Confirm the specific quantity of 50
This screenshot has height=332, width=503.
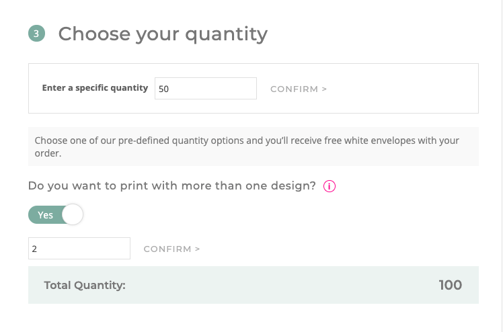pos(299,89)
